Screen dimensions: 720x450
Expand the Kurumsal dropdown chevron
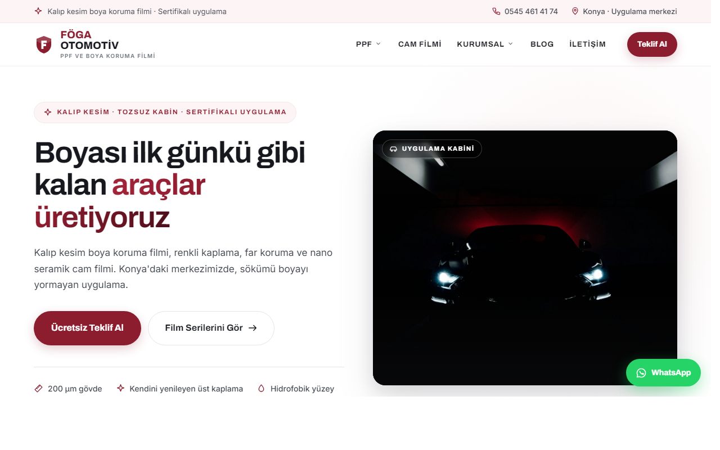pos(511,44)
